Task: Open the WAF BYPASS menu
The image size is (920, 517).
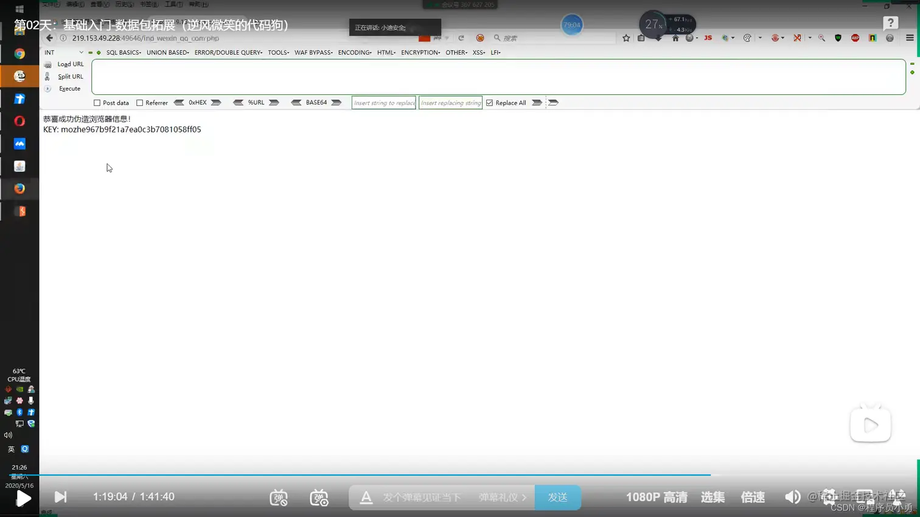Action: [x=313, y=52]
